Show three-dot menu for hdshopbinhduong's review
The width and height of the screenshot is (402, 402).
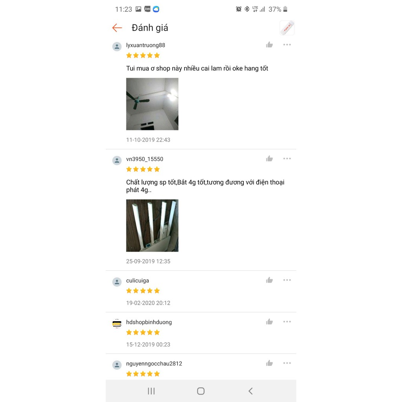[x=287, y=322]
